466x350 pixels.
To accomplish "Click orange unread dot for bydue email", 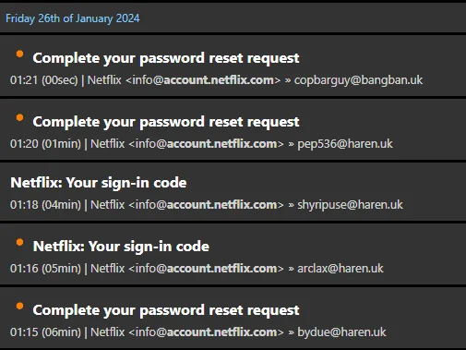I will [19, 306].
